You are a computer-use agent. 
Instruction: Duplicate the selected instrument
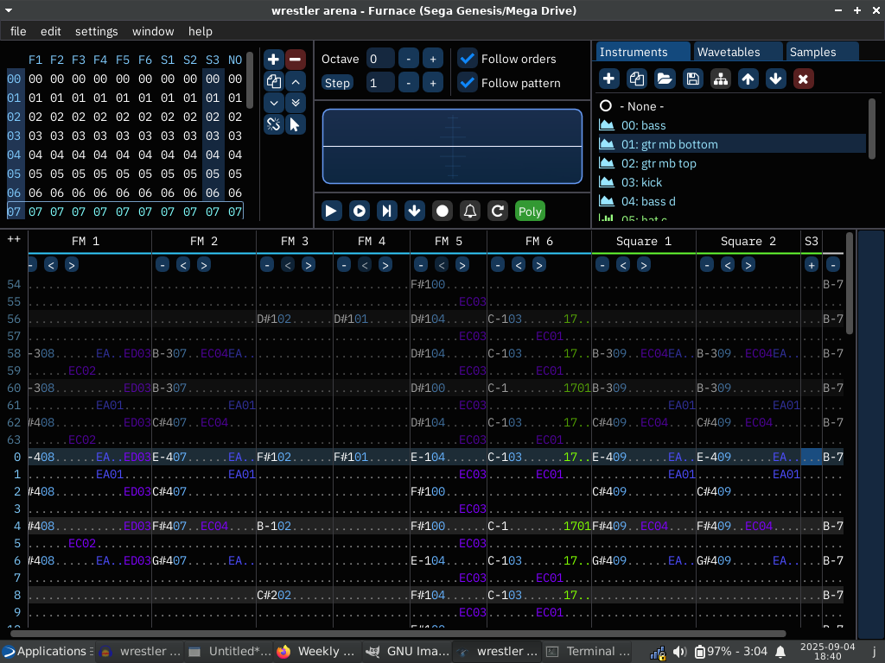coord(637,79)
